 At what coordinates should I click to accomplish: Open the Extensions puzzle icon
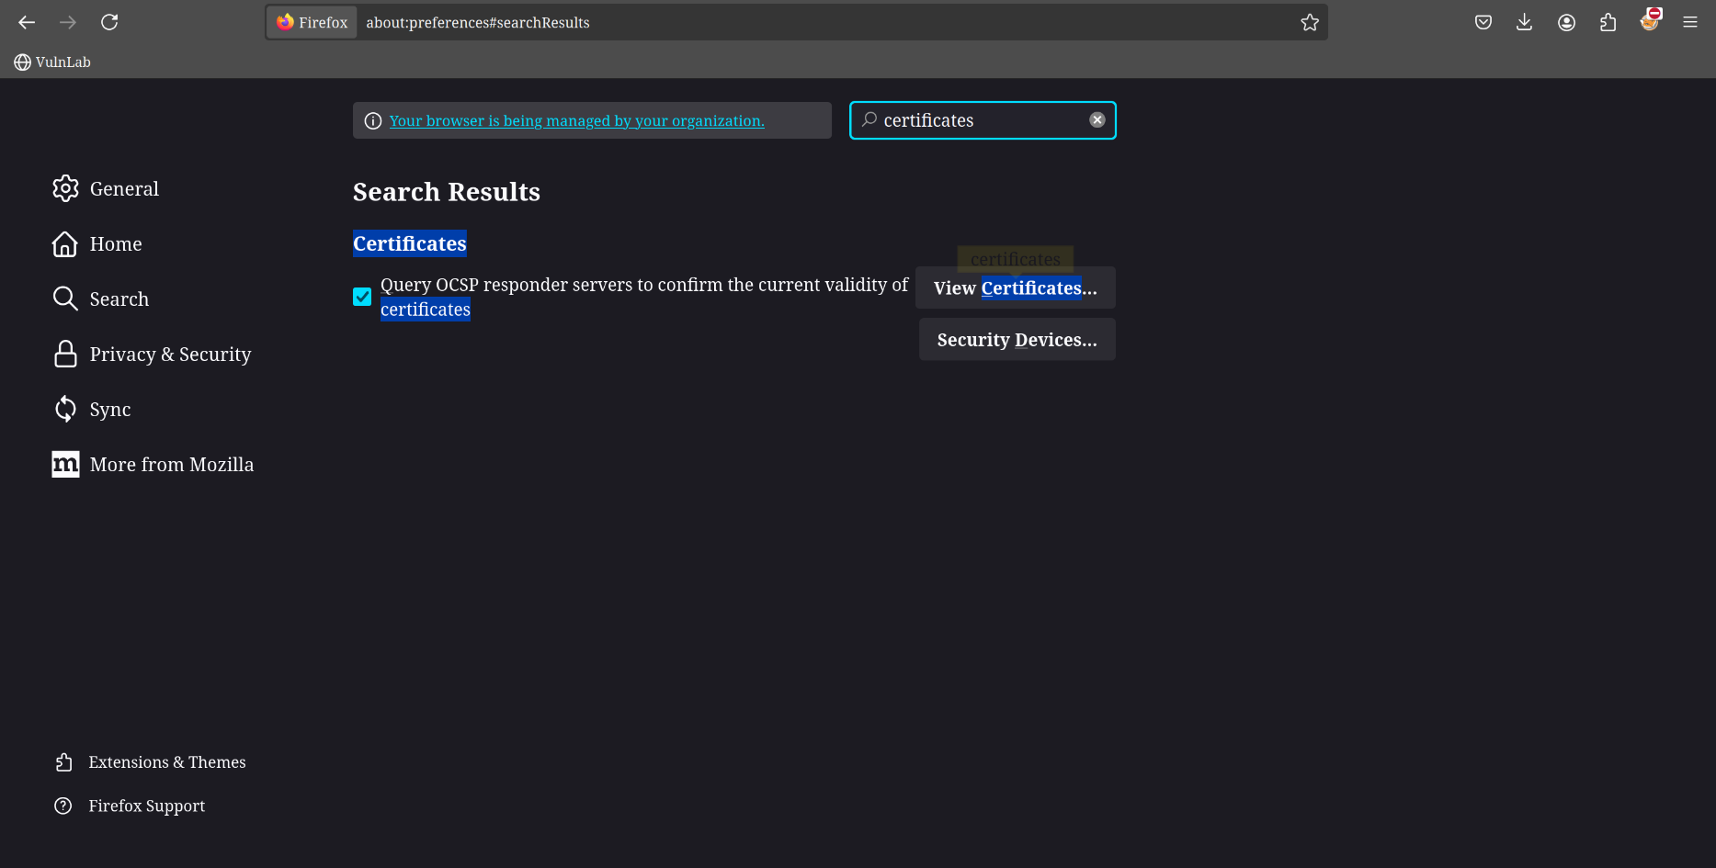(1608, 22)
